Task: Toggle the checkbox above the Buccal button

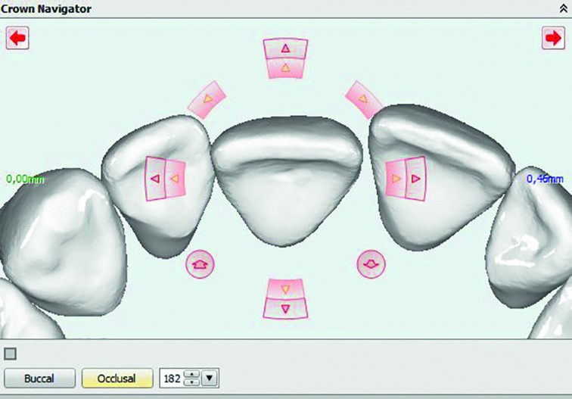Action: (x=10, y=354)
